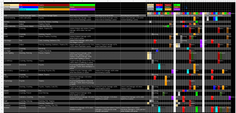236x113 pixels.
Task: Select the 'Ice Magic' skill cell
Action: coord(11,51)
